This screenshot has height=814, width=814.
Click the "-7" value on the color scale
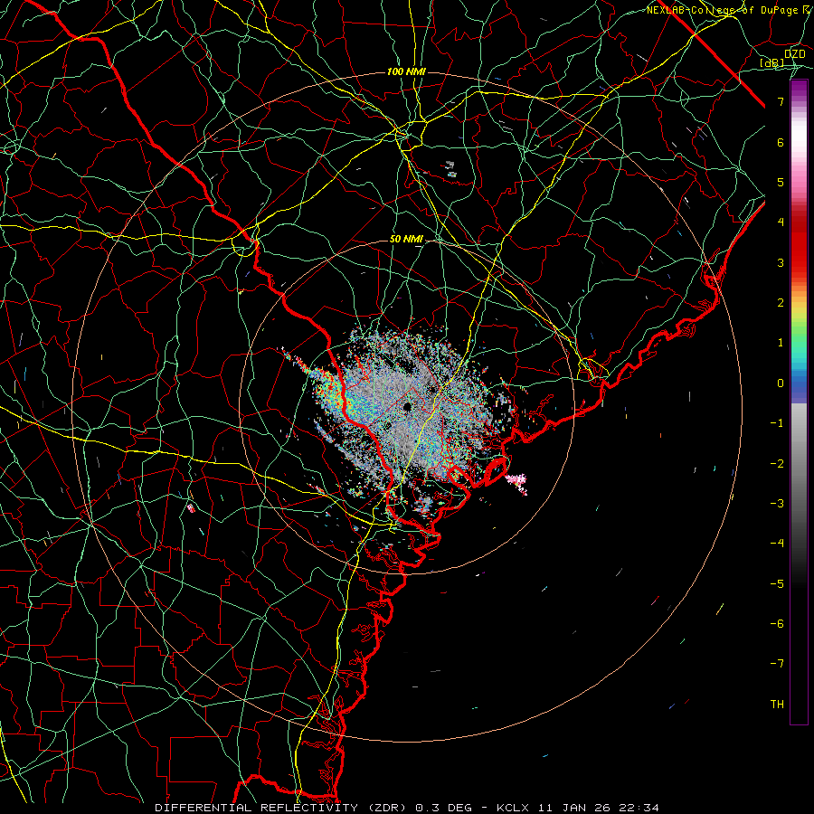(777, 664)
